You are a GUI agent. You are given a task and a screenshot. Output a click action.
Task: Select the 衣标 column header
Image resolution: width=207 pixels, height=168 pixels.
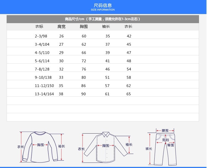(x=39, y=26)
